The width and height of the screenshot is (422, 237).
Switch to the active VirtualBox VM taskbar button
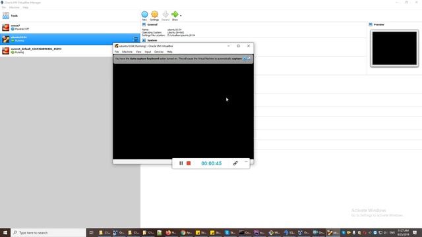pos(333,232)
